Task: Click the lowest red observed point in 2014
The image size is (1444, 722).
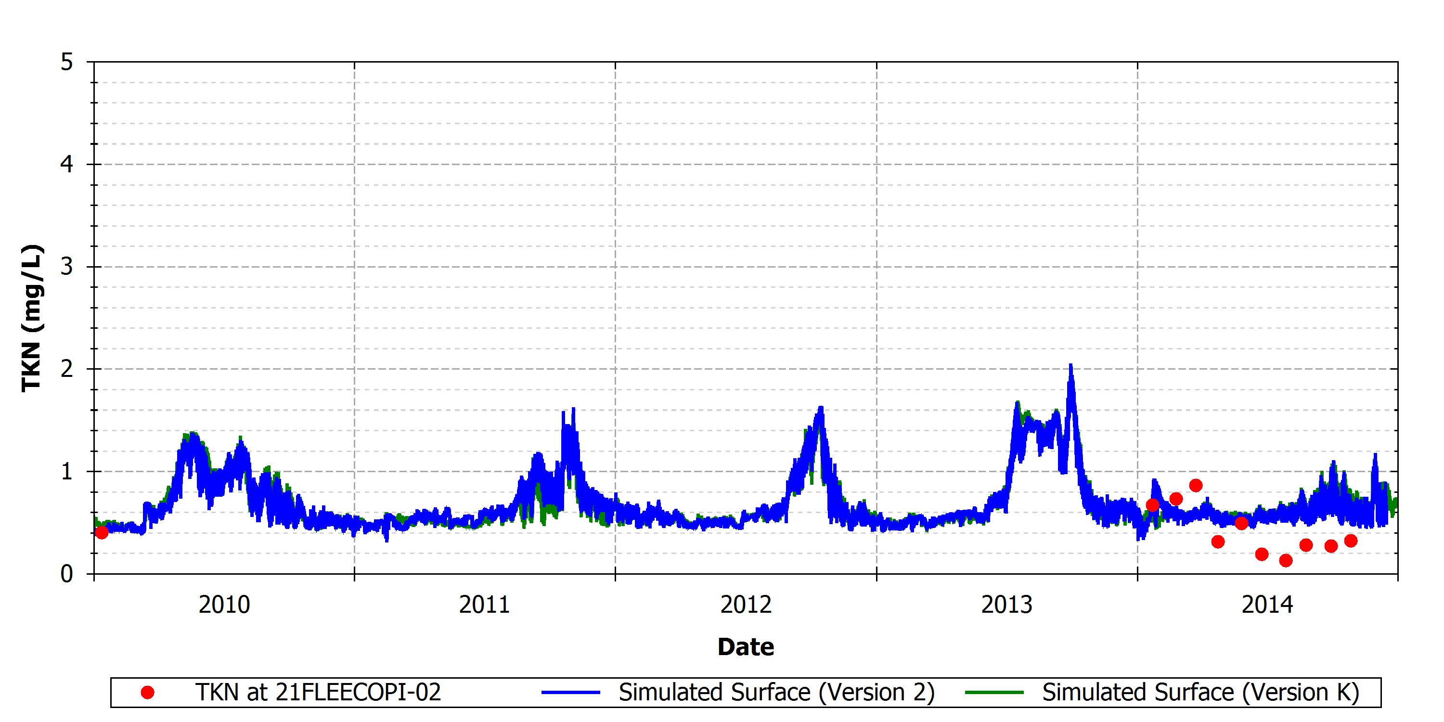Action: [1286, 561]
